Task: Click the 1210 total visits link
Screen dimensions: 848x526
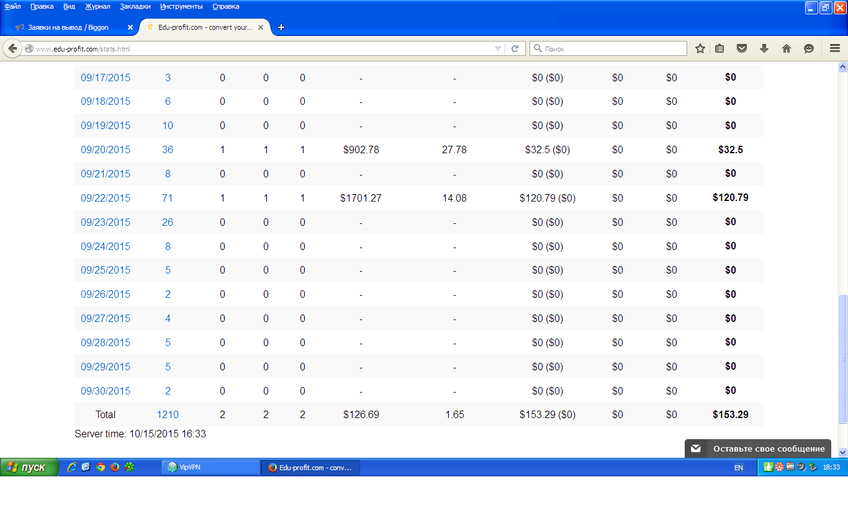Action: click(168, 414)
